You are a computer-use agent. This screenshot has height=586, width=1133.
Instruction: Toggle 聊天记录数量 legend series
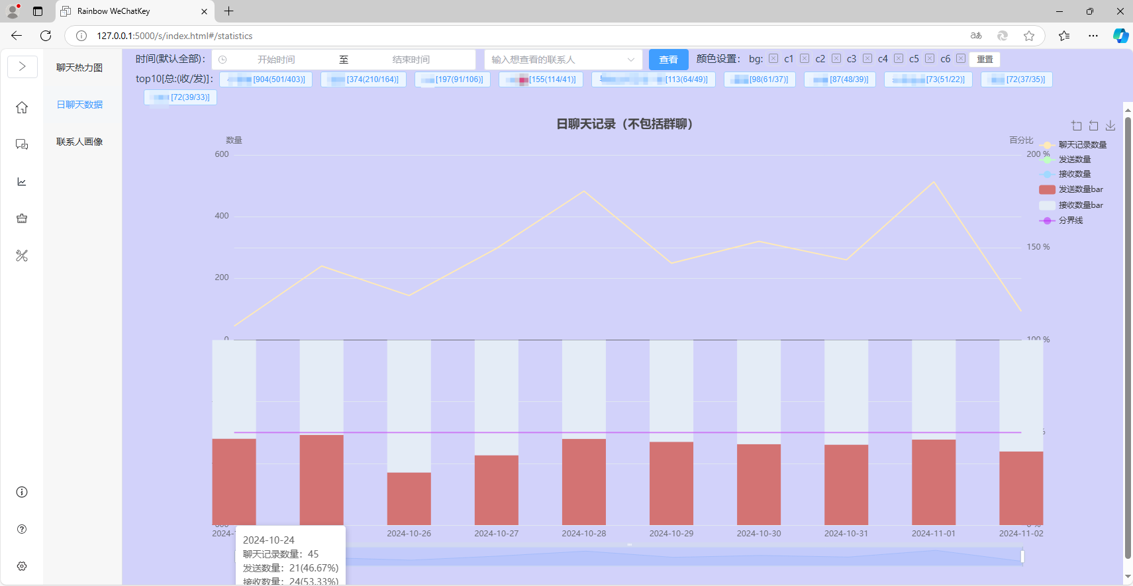click(x=1073, y=145)
